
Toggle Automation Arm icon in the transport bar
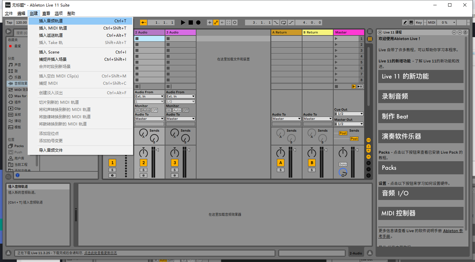tap(216, 22)
